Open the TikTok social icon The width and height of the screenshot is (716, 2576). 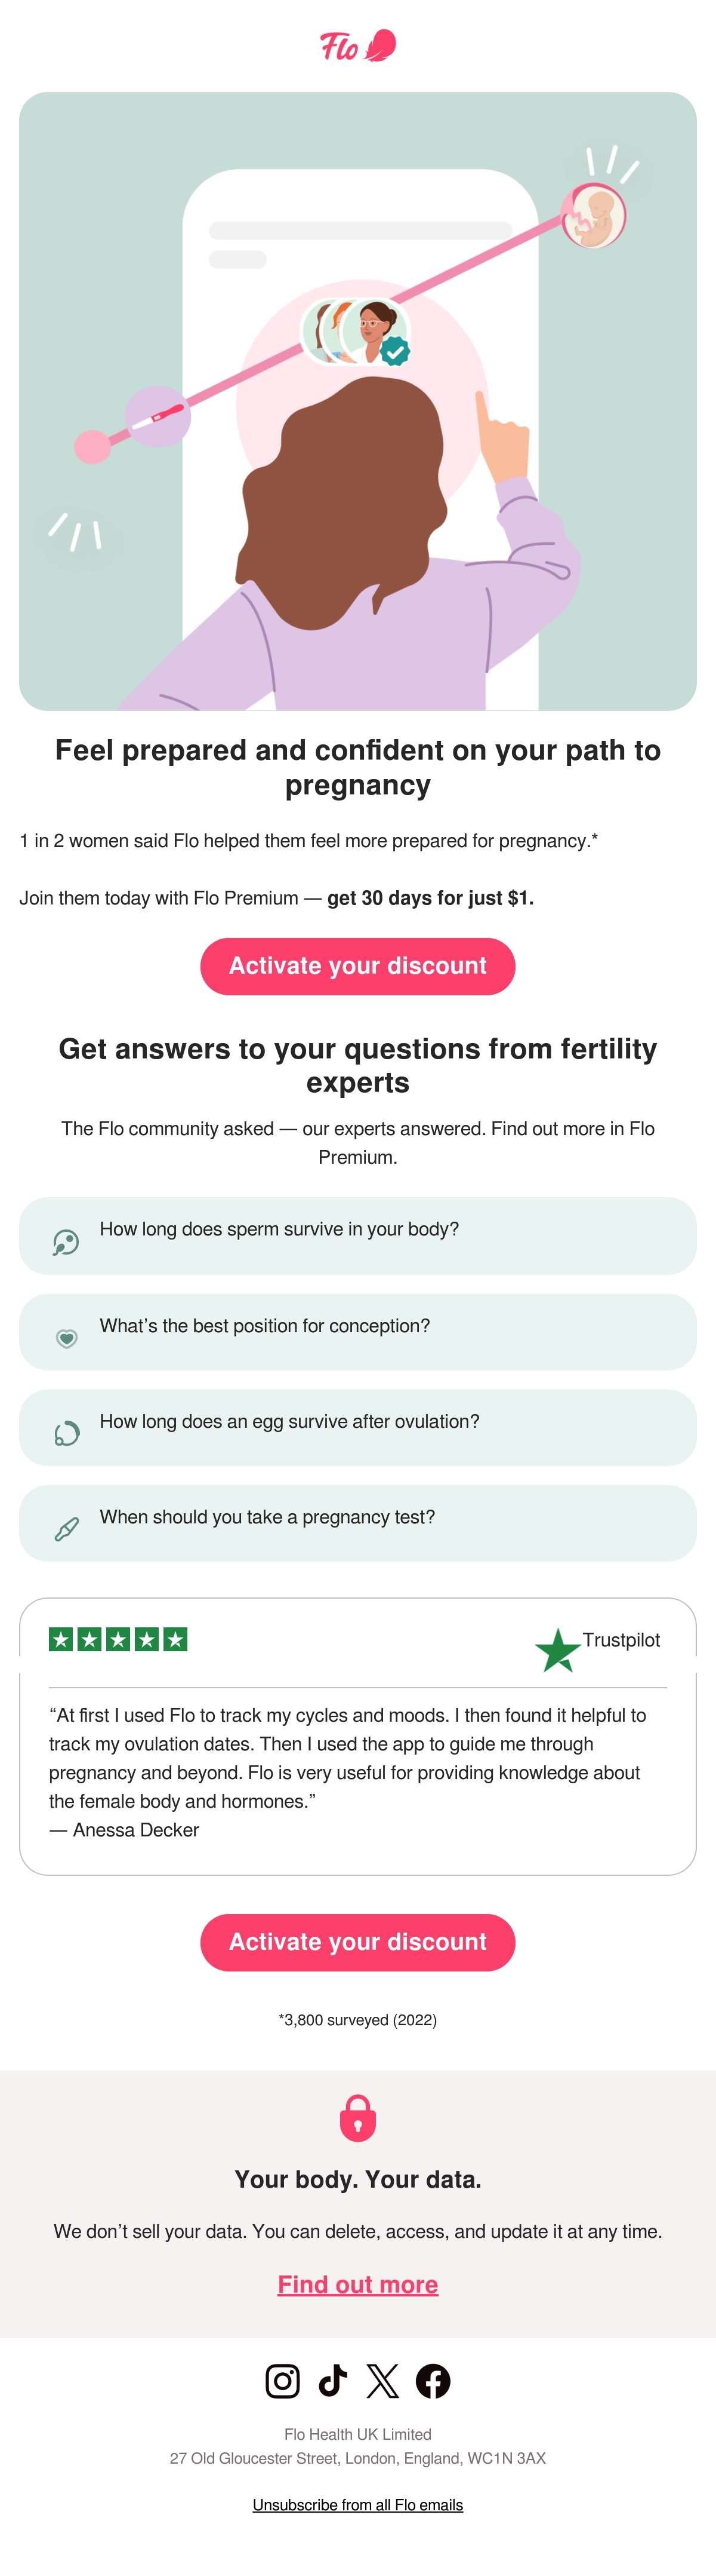tap(332, 2381)
